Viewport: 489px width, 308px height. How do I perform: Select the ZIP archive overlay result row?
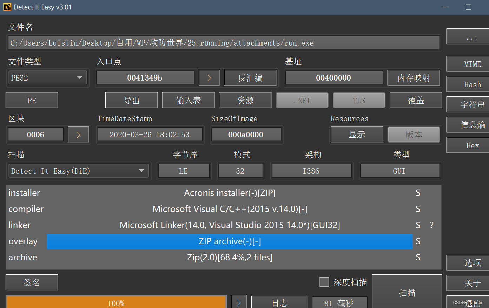coord(230,241)
